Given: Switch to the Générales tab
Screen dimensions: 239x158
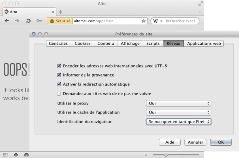Looking at the screenshot, I should pos(58,43).
